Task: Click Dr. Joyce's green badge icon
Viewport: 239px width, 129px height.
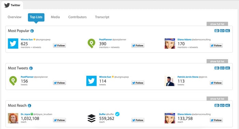Action: click(x=32, y=114)
